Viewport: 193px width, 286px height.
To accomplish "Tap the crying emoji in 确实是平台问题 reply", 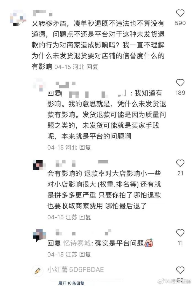I will 149,243.
